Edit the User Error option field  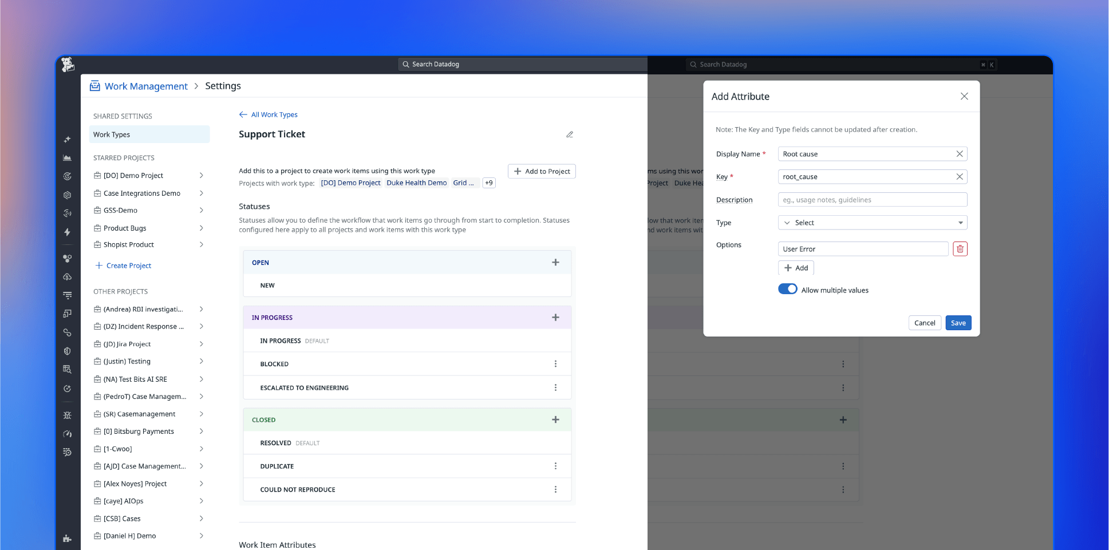pyautogui.click(x=863, y=249)
